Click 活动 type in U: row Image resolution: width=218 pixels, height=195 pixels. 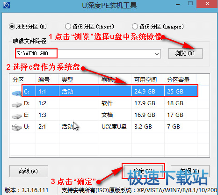(67, 127)
